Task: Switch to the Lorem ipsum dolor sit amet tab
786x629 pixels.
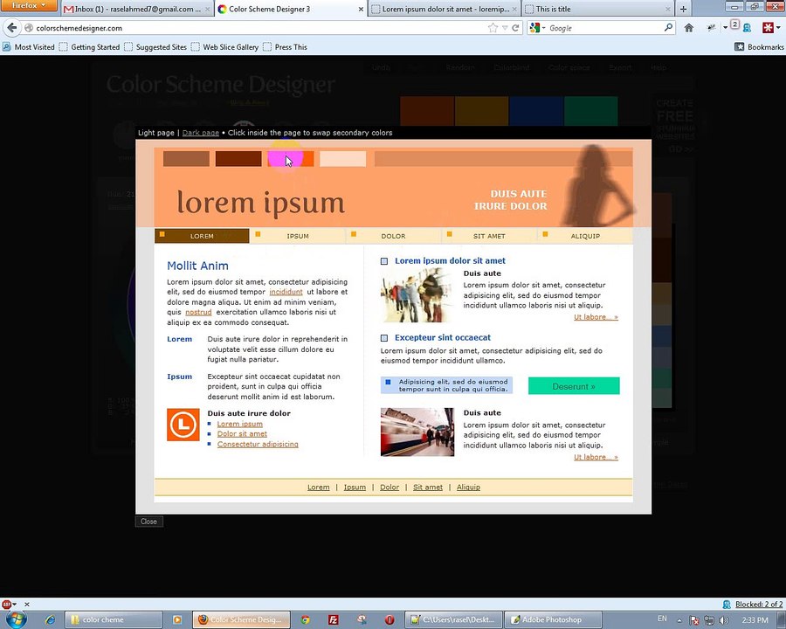Action: (x=445, y=9)
